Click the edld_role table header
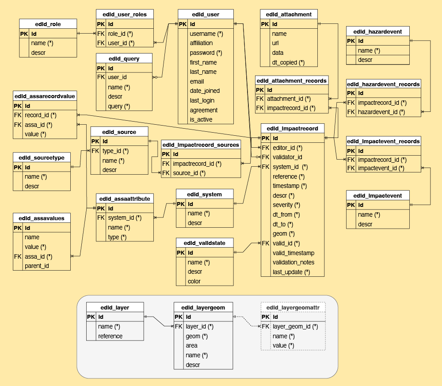The width and height of the screenshot is (442, 386). (x=48, y=24)
